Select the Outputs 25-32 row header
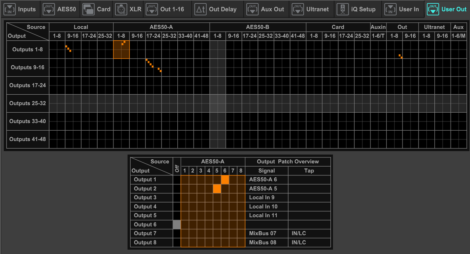 coord(28,104)
